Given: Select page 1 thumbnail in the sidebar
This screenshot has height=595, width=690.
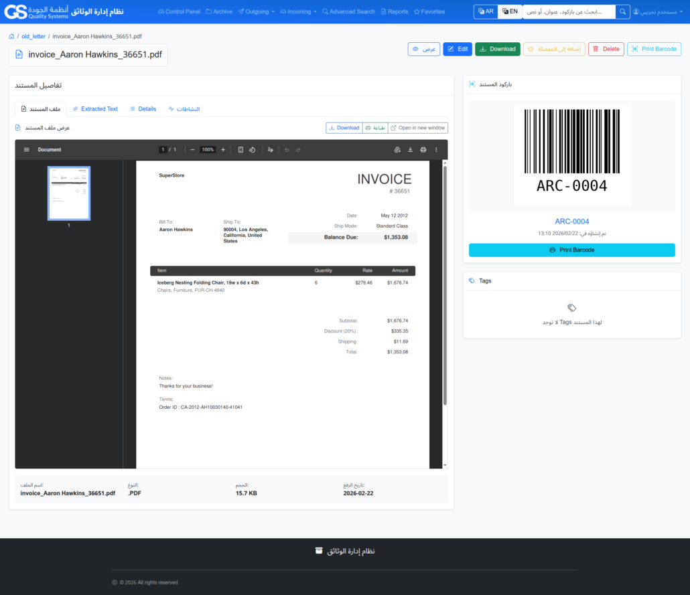Looking at the screenshot, I should 68,193.
